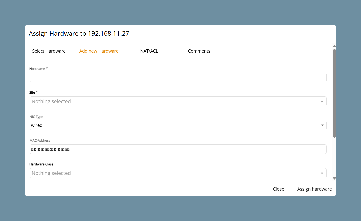
Task: Close the Assign Hardware dialog
Action: pos(278,189)
